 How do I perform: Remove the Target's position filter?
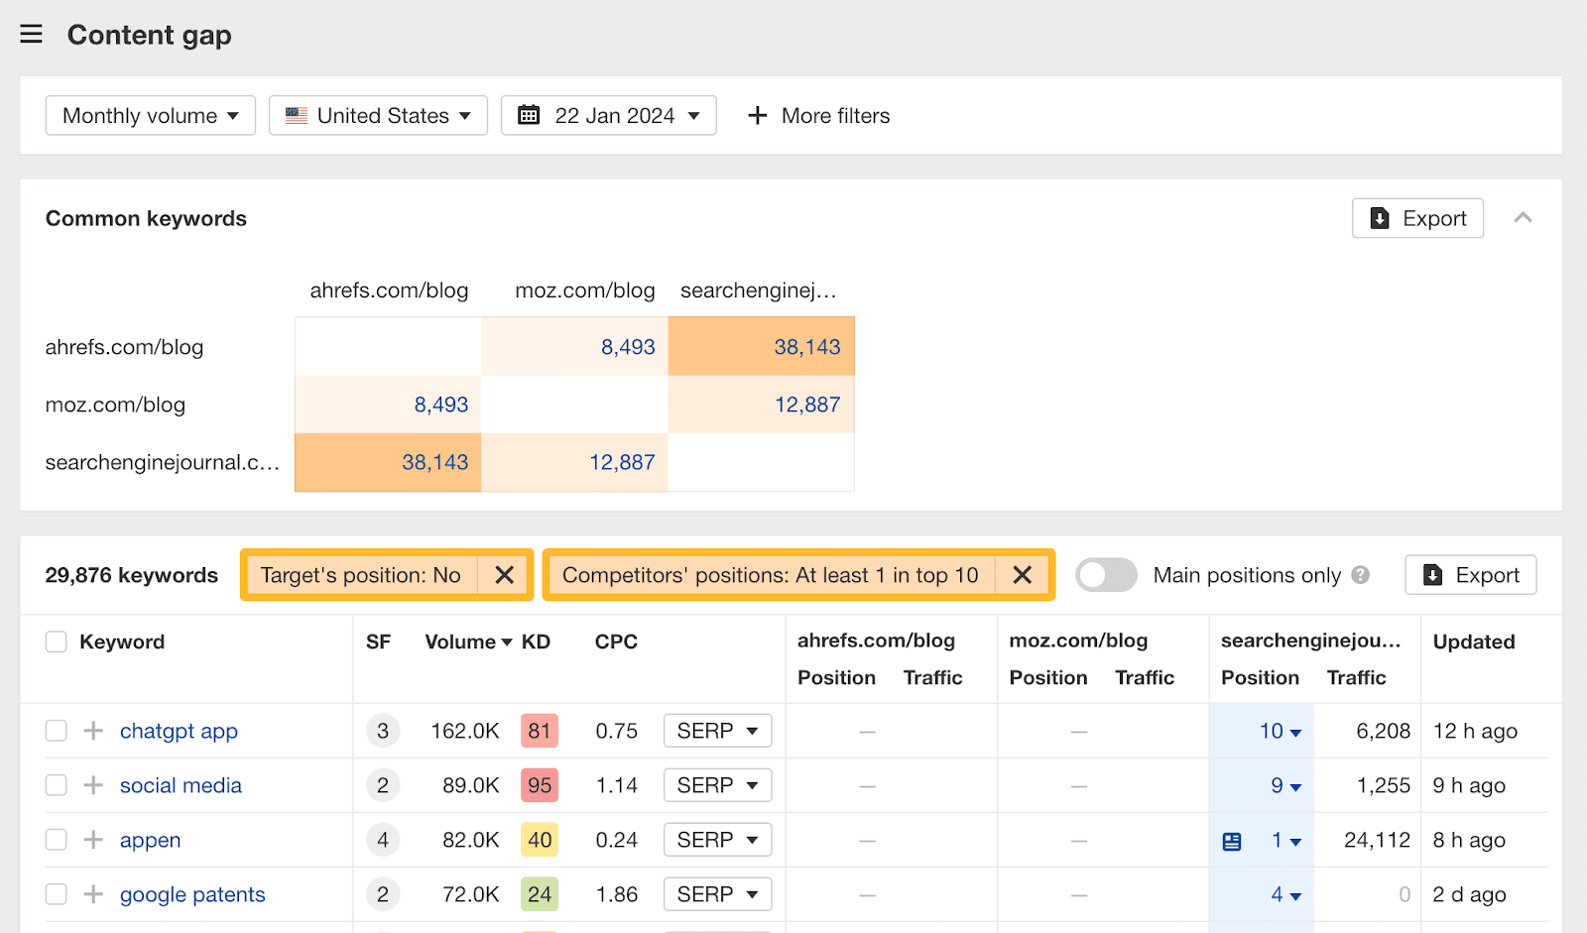504,575
